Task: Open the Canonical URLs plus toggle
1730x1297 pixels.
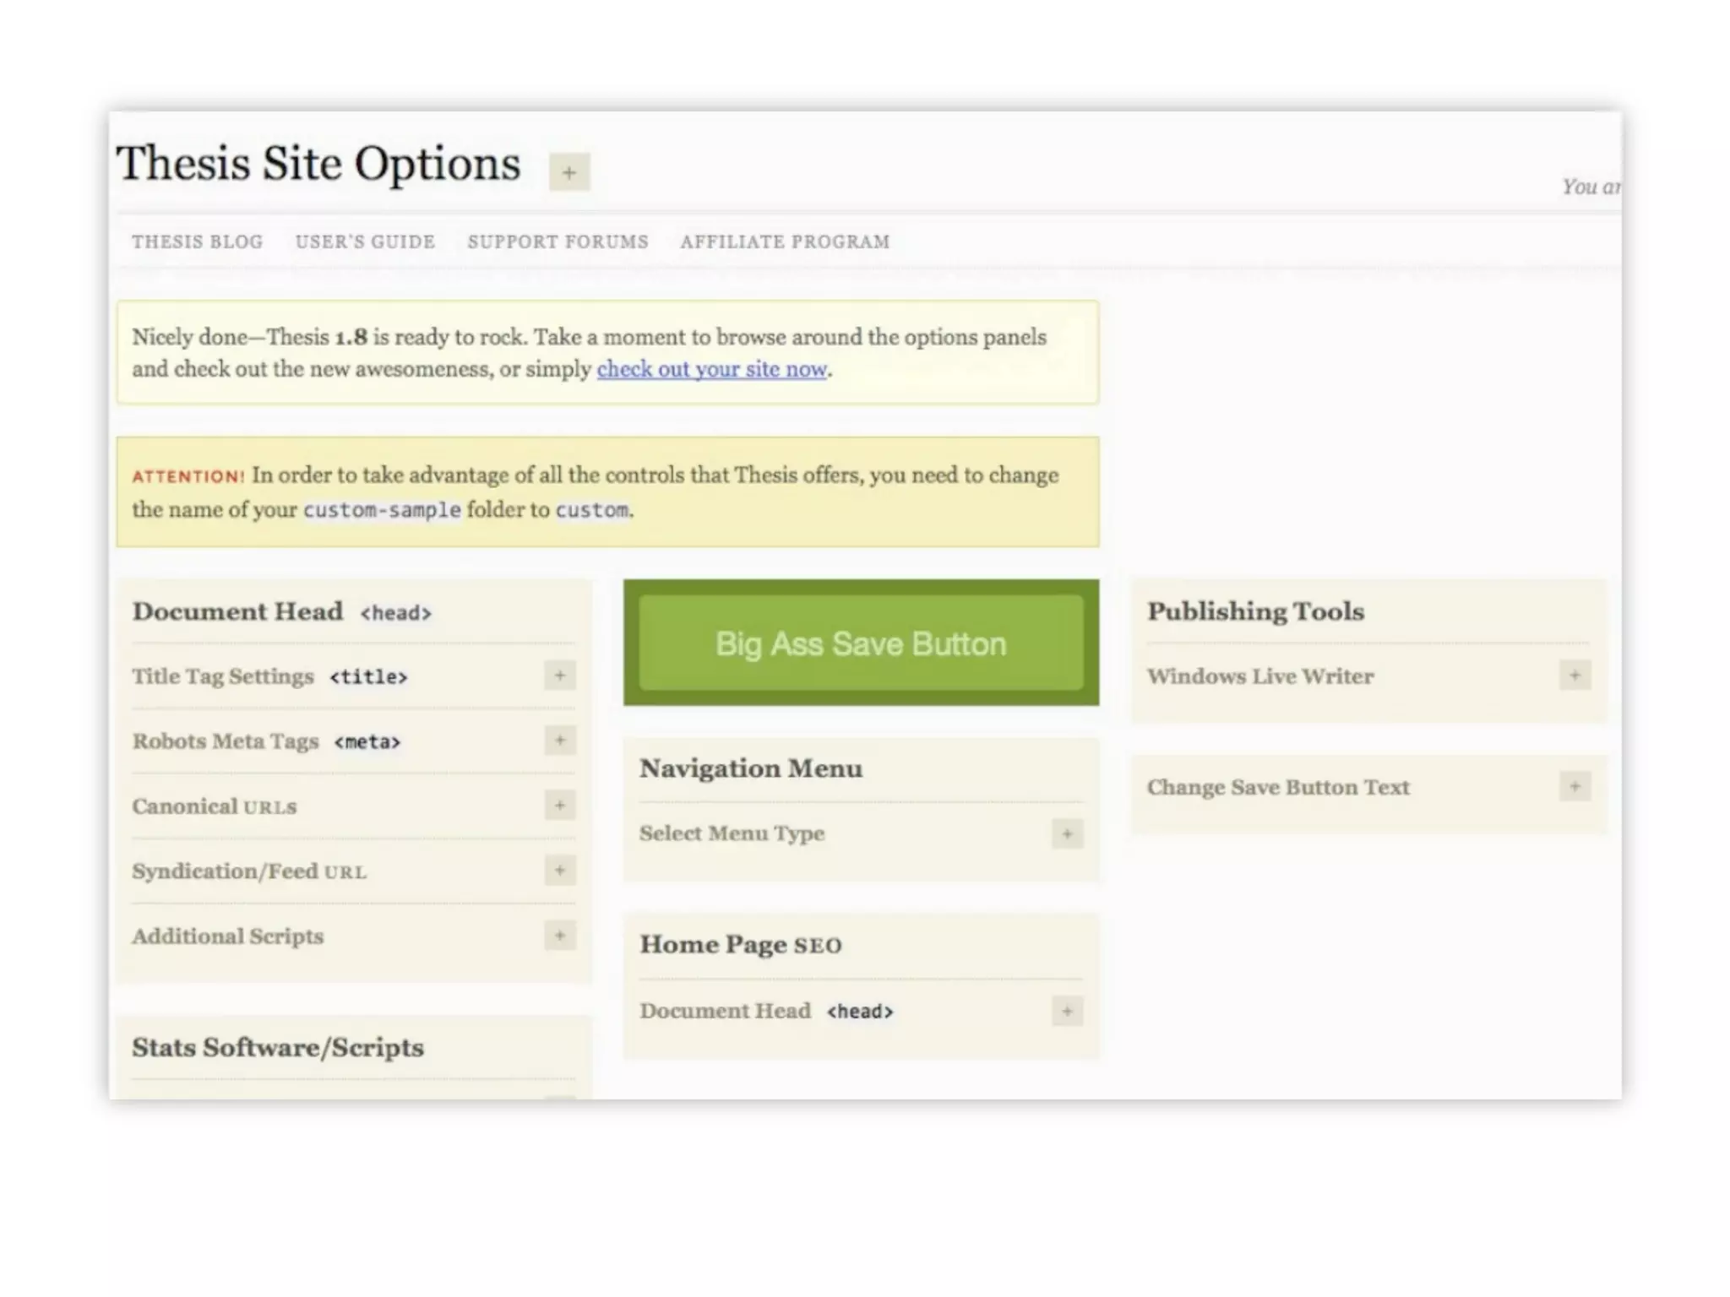Action: [559, 806]
